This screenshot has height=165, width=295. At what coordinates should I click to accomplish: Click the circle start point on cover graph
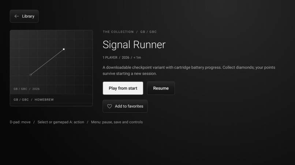pos(30,75)
